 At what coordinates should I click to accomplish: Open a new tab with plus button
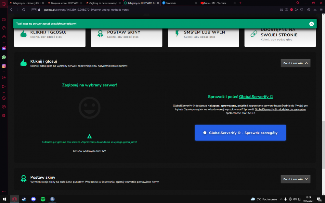click(x=240, y=3)
